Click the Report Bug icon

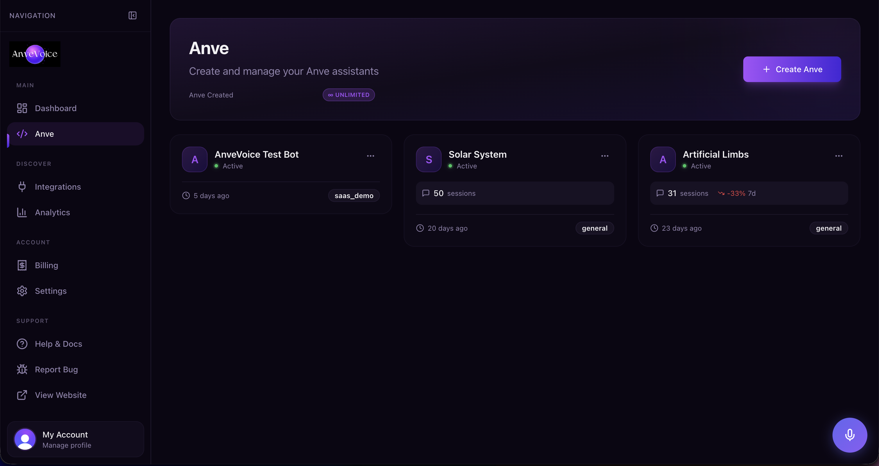22,369
